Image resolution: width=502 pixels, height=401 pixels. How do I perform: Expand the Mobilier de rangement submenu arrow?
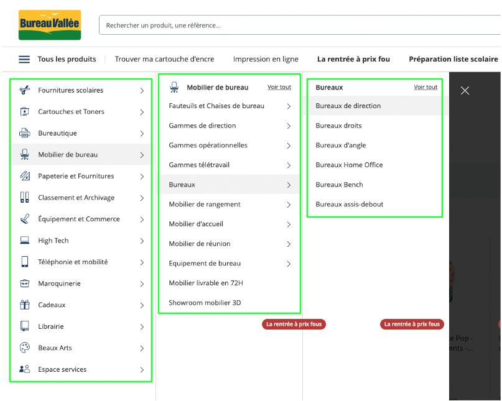[288, 204]
